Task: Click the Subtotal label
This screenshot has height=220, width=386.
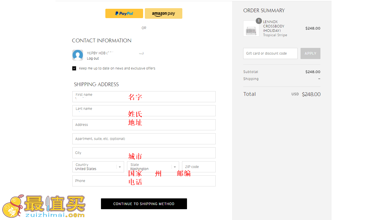Action: [251, 72]
